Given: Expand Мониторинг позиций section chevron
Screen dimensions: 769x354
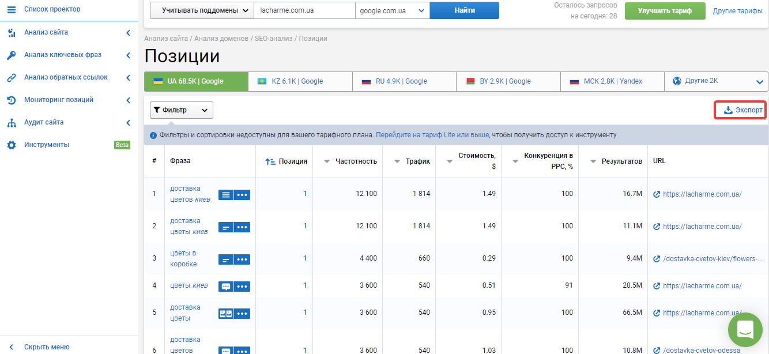Looking at the screenshot, I should pyautogui.click(x=129, y=100).
